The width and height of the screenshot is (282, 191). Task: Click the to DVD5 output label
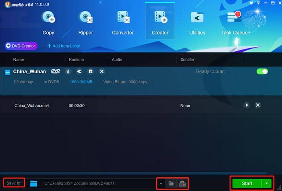[51, 82]
